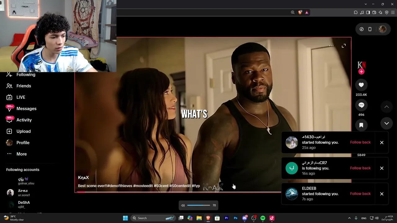Open Microsoft Store from the taskbar

(x=217, y=218)
